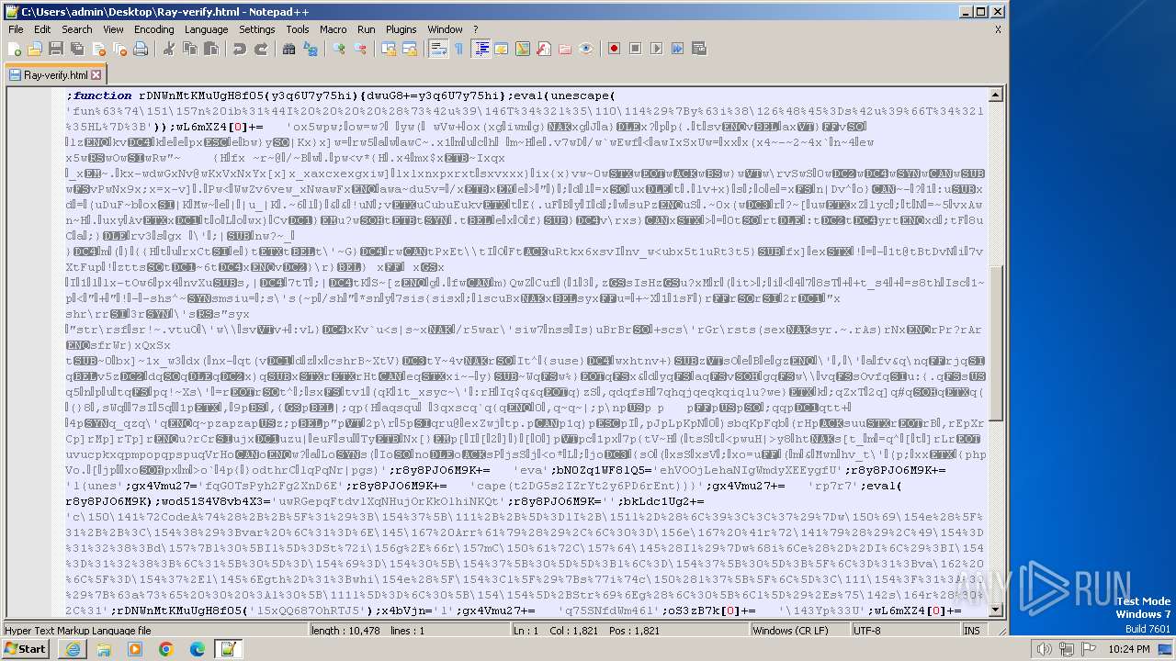This screenshot has width=1176, height=661.
Task: Open Google Chrome from the taskbar
Action: 166,649
